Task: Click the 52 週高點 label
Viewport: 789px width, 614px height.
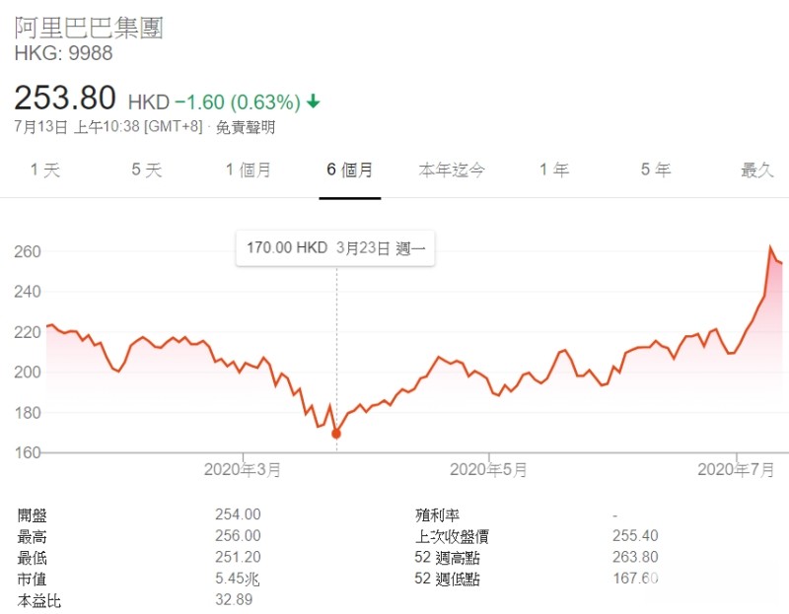Action: click(447, 558)
